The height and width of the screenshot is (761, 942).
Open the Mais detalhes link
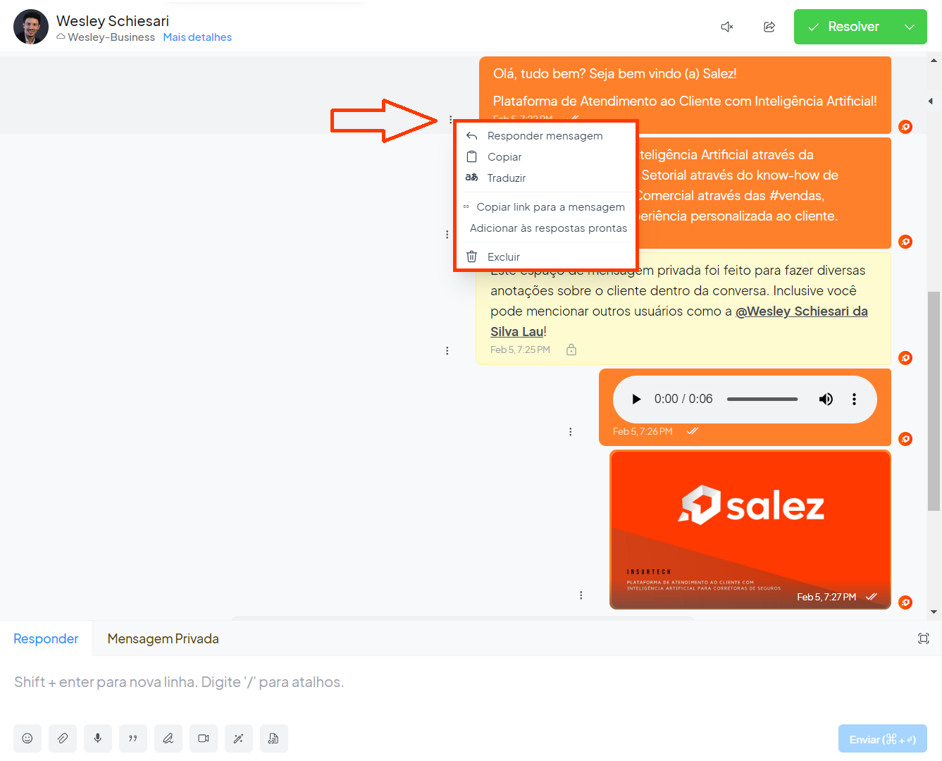pos(197,37)
